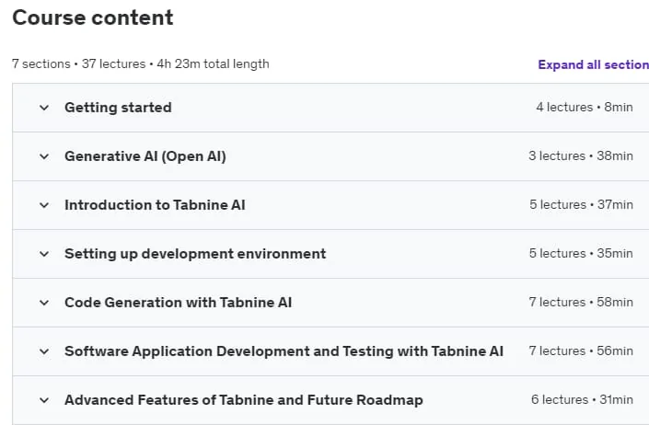Open the Getting started section title

tap(118, 108)
